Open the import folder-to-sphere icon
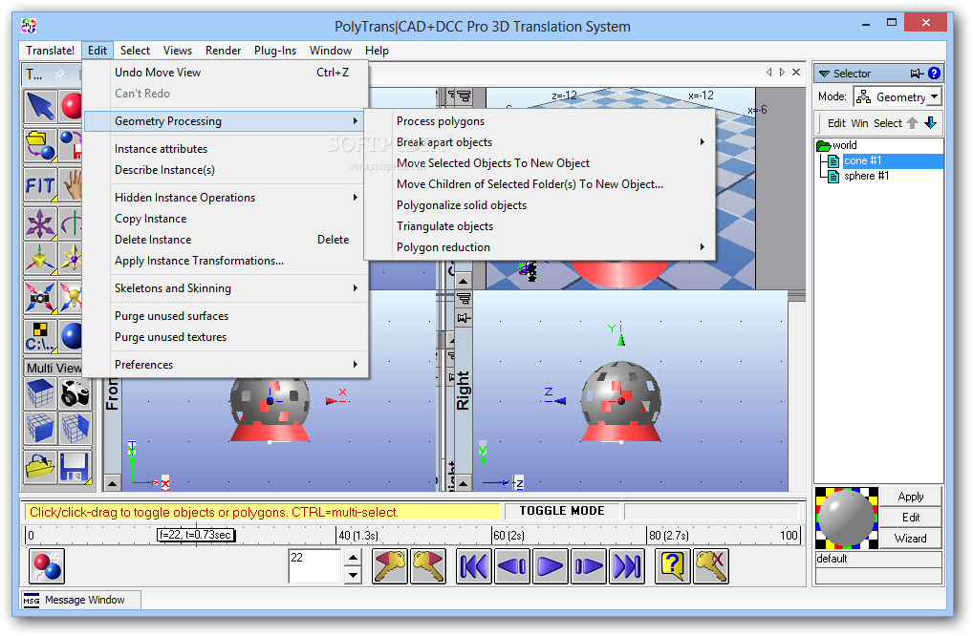Screen dimensions: 973x636 click(40, 146)
